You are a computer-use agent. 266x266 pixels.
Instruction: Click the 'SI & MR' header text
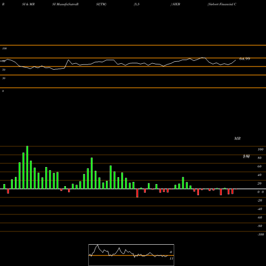click(28, 4)
